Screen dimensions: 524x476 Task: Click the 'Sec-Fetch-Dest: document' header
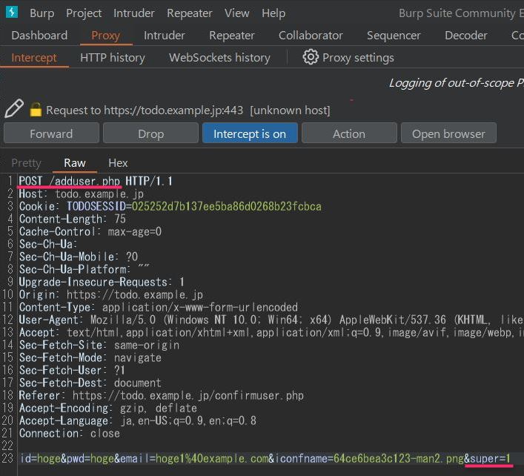click(90, 383)
